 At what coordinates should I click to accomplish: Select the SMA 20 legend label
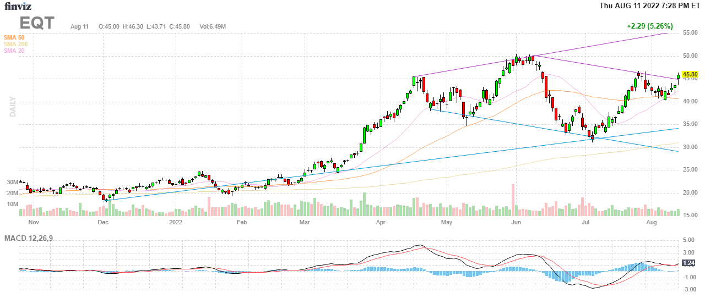point(14,51)
